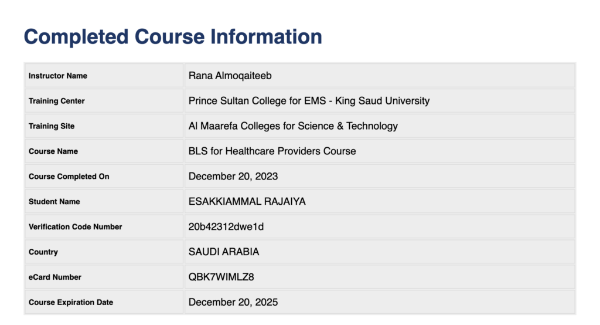The height and width of the screenshot is (325, 600).
Task: Click the eCard Number label cell
Action: pyautogui.click(x=55, y=277)
